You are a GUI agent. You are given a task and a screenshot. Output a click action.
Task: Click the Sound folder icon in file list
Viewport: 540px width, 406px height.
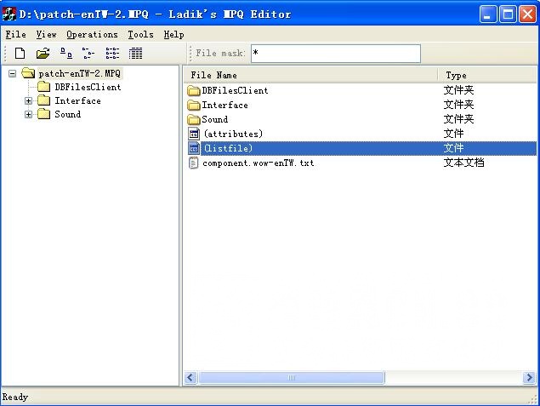[194, 120]
